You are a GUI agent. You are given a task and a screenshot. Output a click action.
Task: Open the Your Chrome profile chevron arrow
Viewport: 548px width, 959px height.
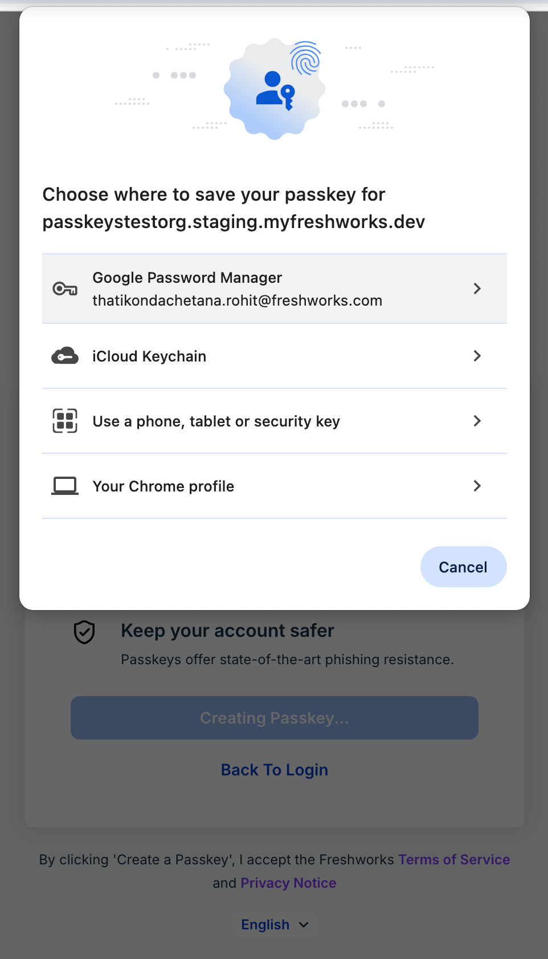coord(477,486)
